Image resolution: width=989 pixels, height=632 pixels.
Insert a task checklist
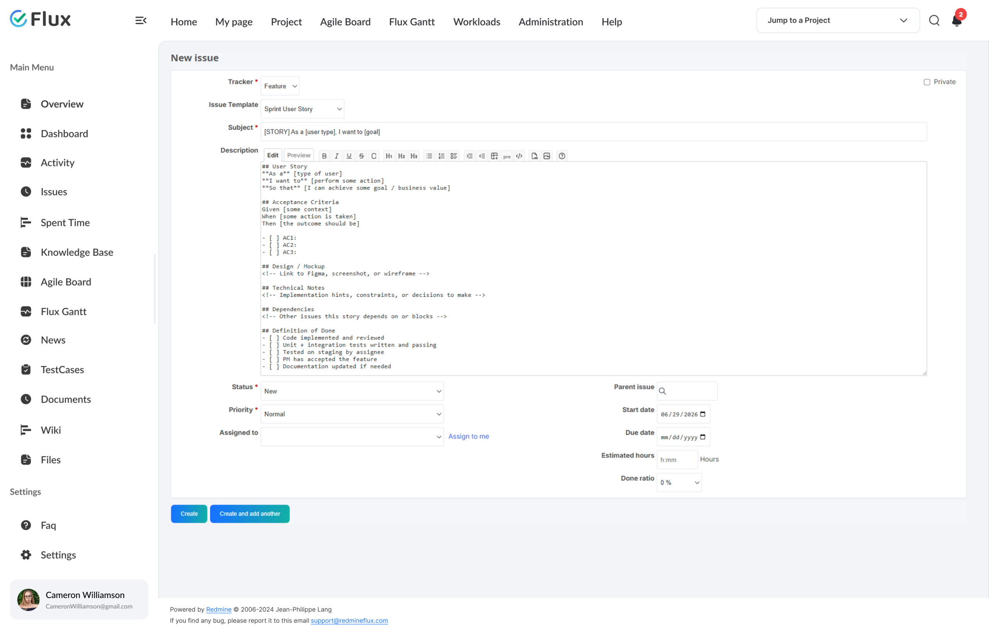click(454, 156)
